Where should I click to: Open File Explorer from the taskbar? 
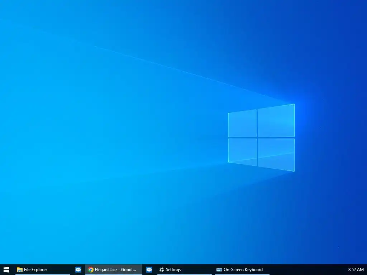(43, 270)
